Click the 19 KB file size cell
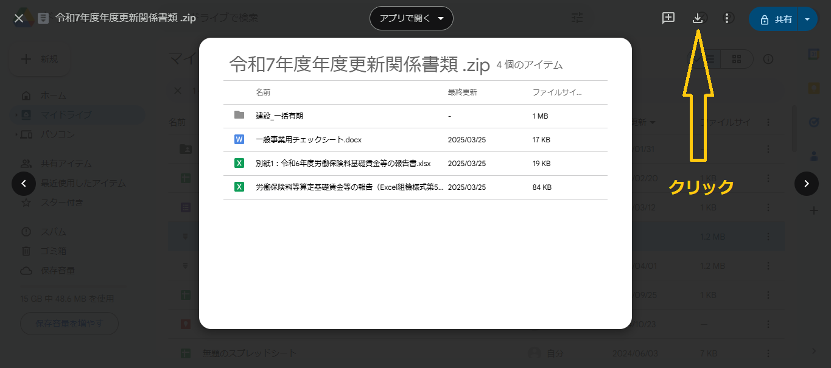 pyautogui.click(x=541, y=163)
